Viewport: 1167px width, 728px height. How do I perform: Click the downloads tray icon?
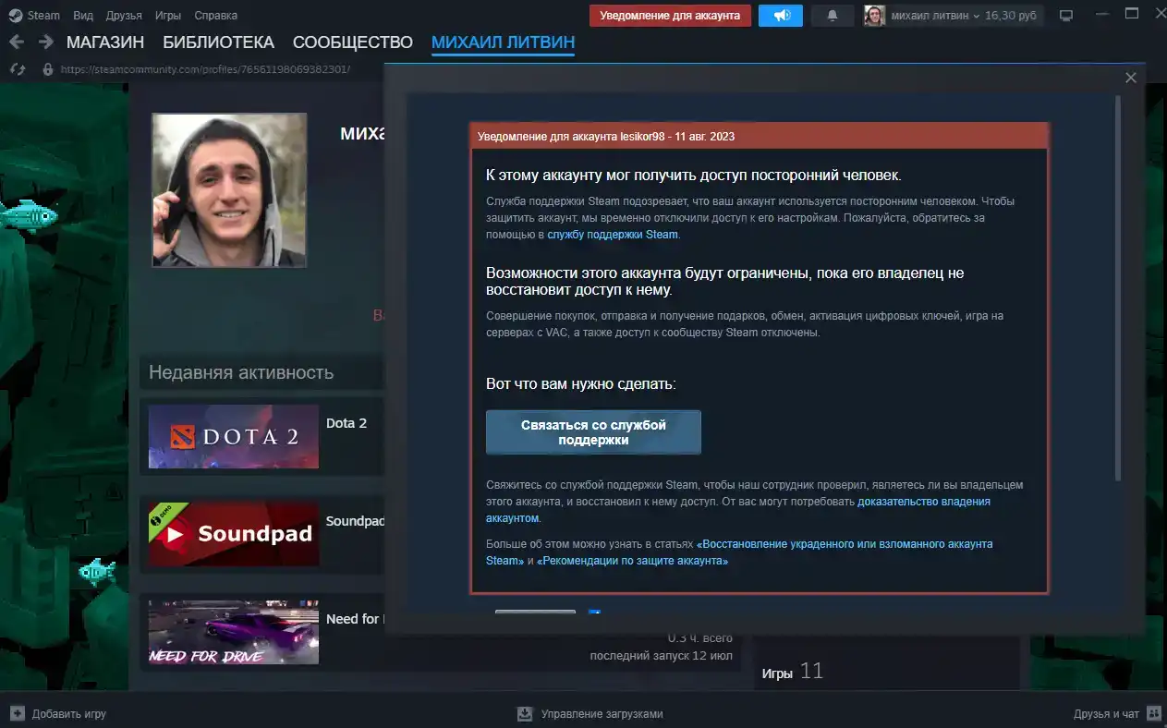tap(525, 714)
